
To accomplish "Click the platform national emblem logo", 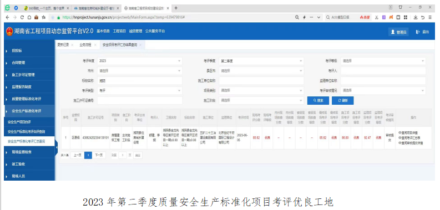I will click(9, 32).
